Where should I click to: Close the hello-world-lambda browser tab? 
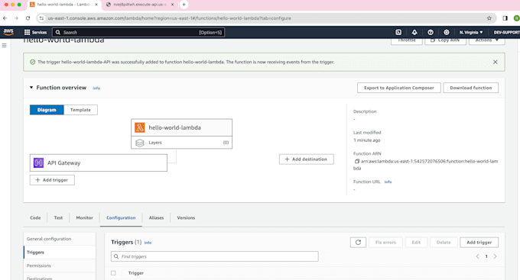(x=96, y=5)
